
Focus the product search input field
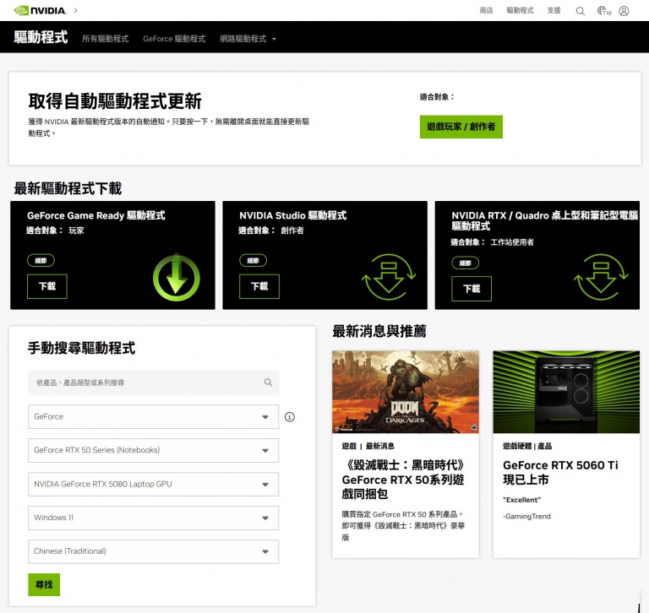[x=154, y=382]
